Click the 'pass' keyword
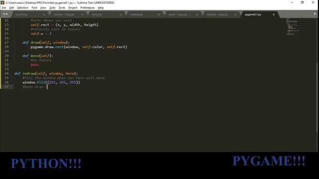Screen dimensions: 319x179 [x=35, y=65]
